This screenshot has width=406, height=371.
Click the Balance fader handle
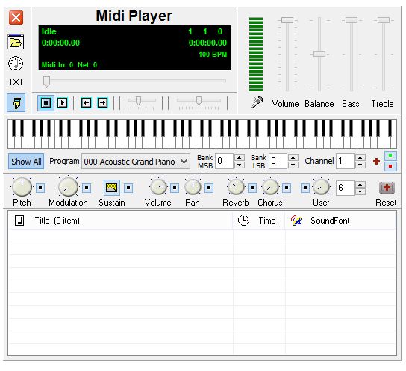click(319, 54)
